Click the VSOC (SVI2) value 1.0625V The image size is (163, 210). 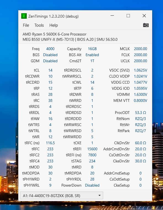tap(140, 70)
